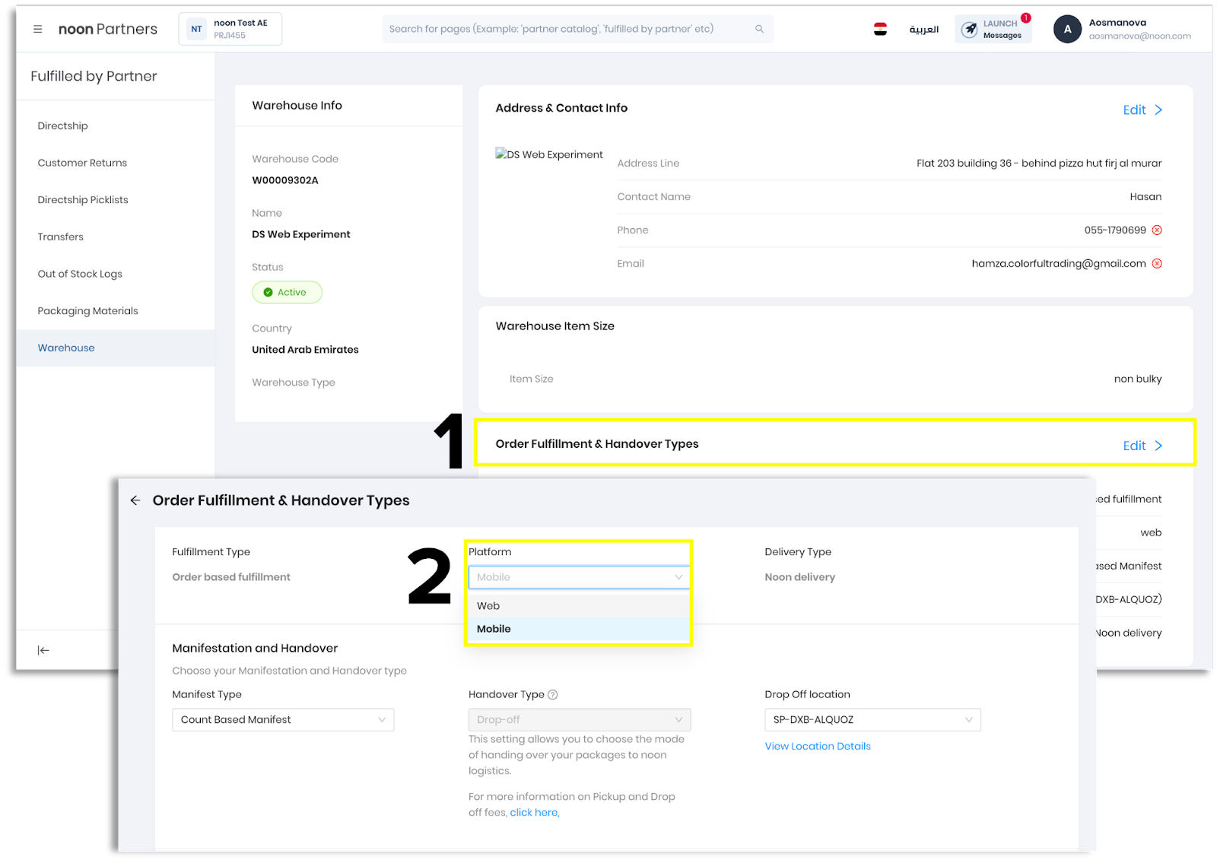Open the noon Test AE project selector

[x=230, y=30]
